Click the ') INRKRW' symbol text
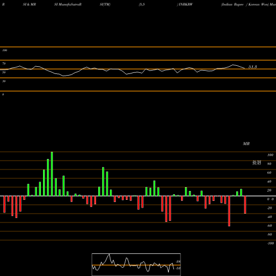Screen dimensions: 276x276 [185, 4]
